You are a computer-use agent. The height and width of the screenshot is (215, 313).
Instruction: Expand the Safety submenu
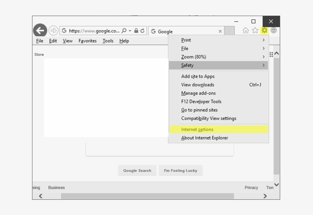(218, 65)
